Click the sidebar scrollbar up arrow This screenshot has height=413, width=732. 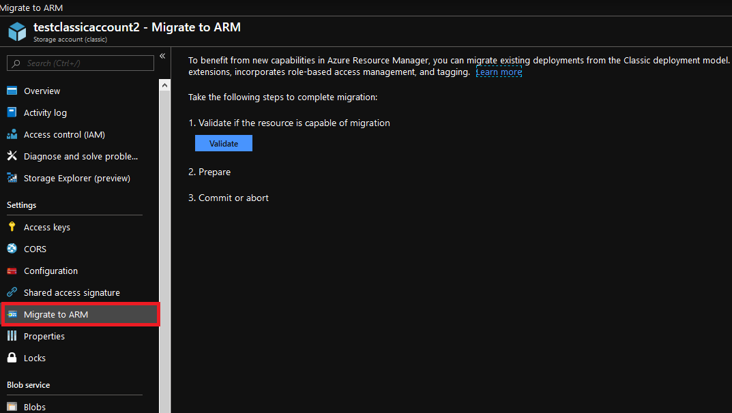coord(164,85)
